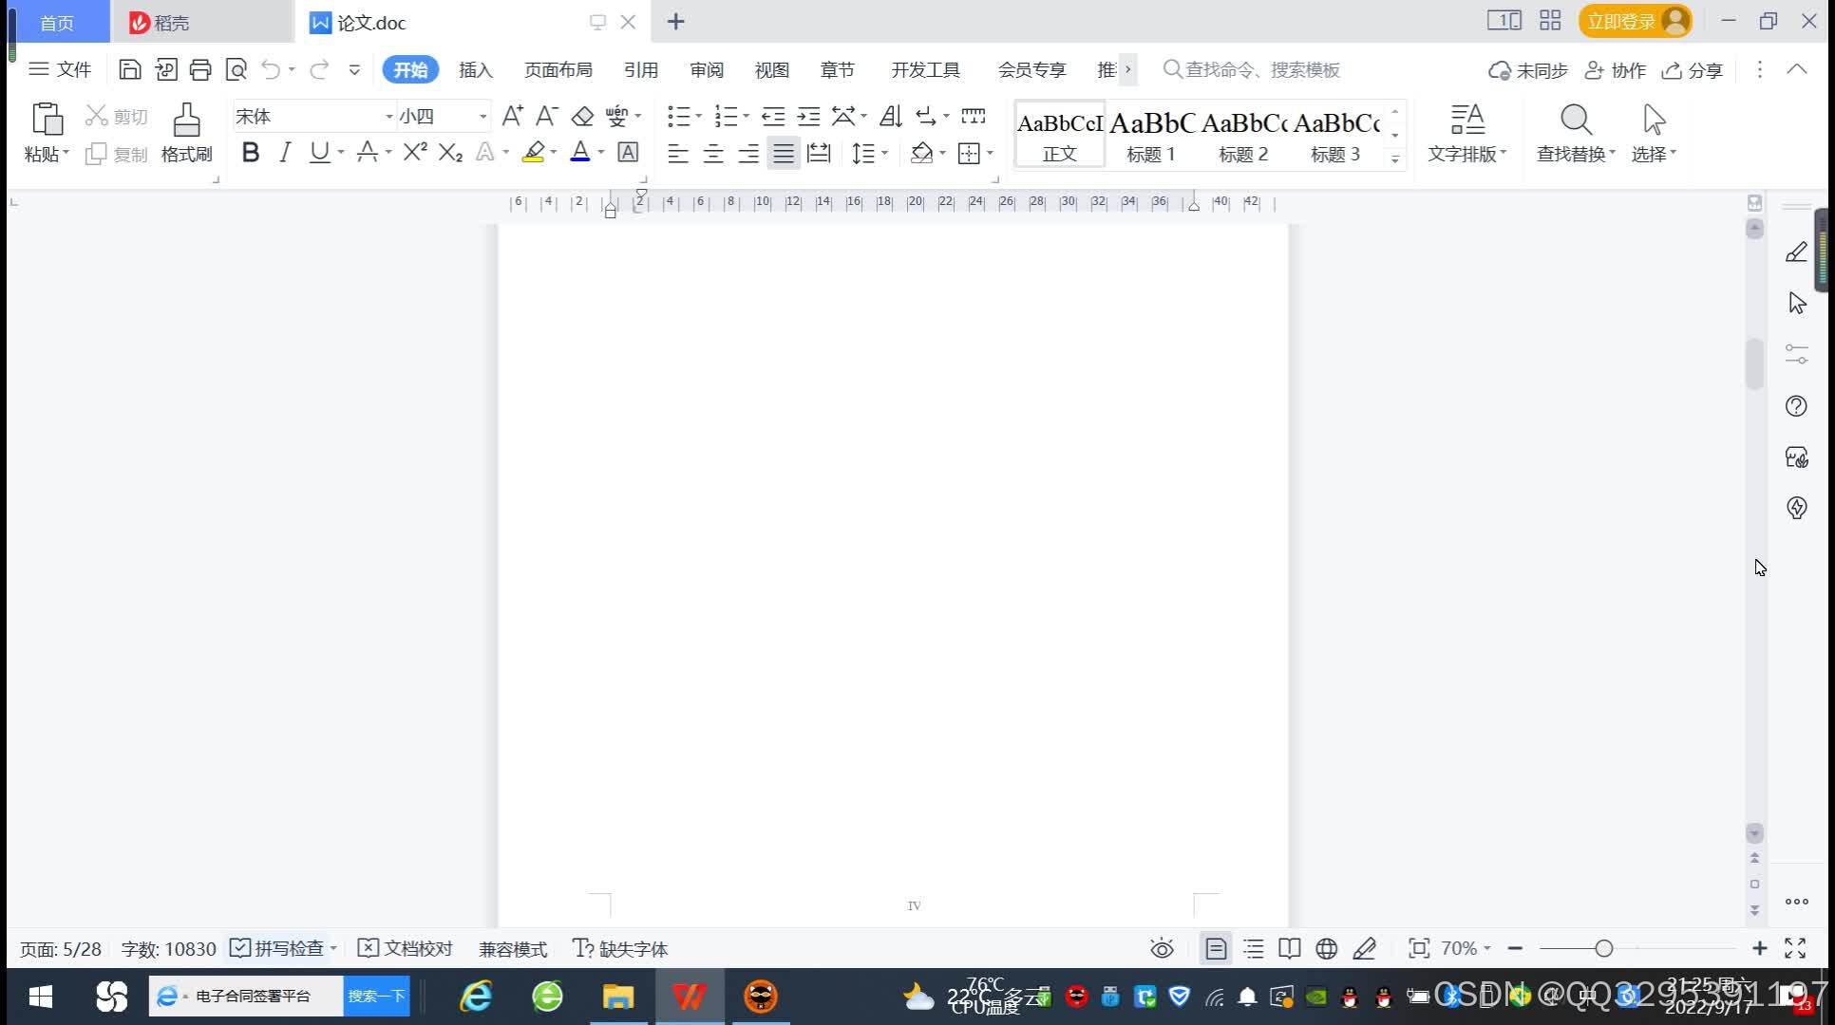Expand the styles gallery
Image resolution: width=1835 pixels, height=1025 pixels.
pos(1395,158)
